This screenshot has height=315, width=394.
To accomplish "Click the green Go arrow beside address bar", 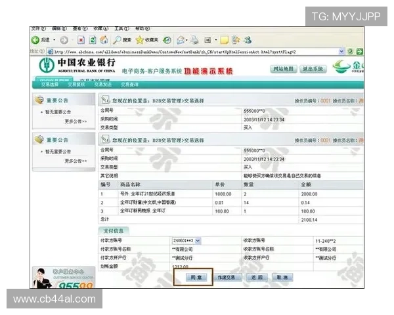I will (x=360, y=51).
